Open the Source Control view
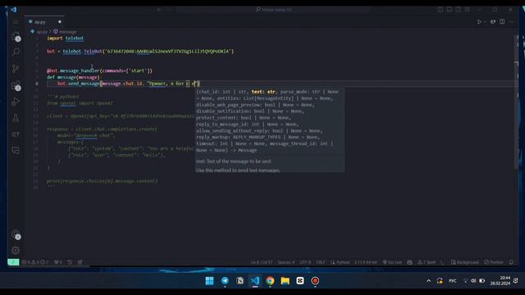 point(16,69)
